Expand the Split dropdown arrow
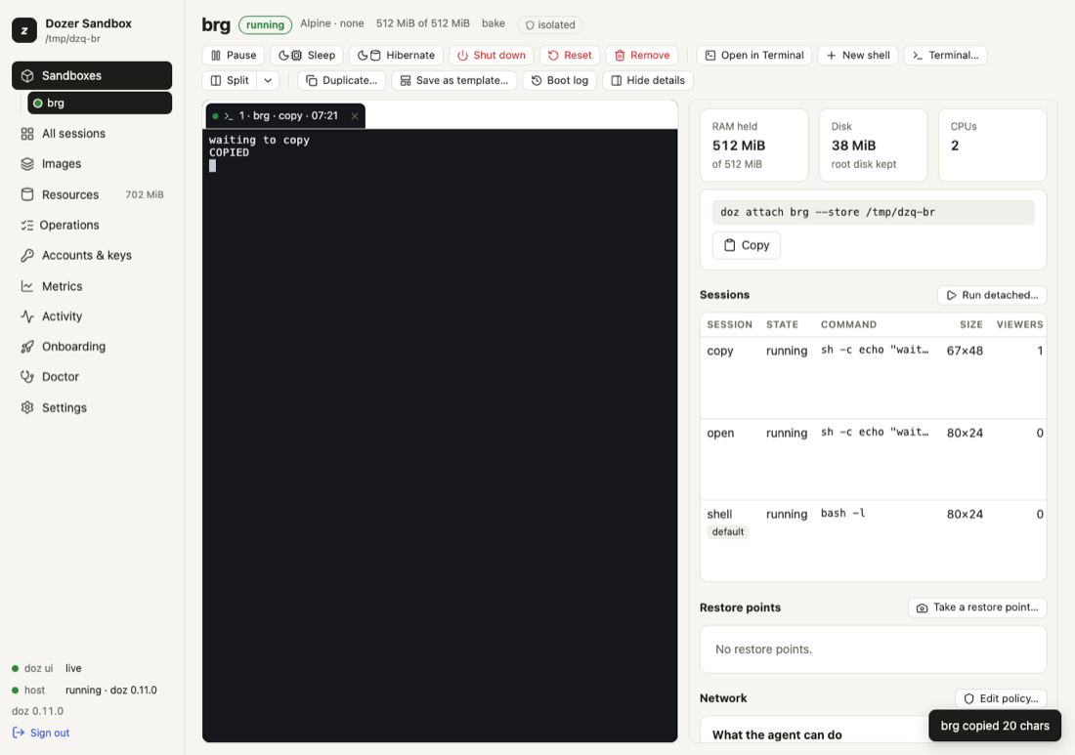This screenshot has width=1075, height=755. 268,81
